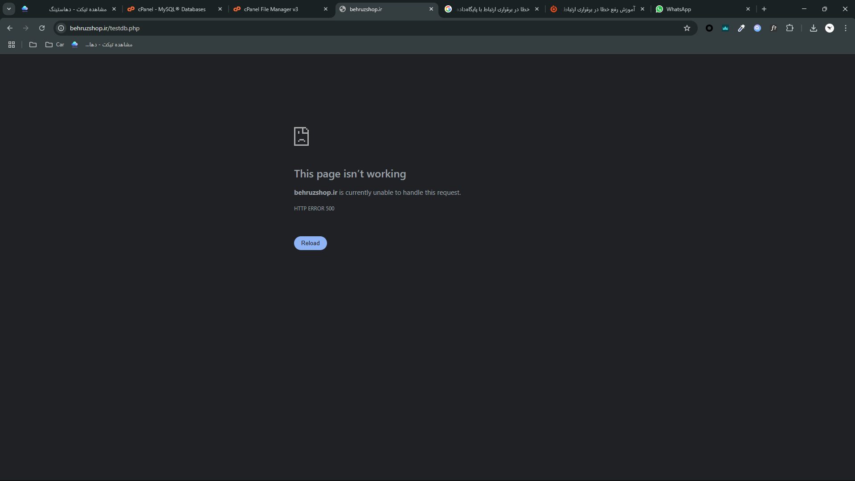Screen dimensions: 855x481
Task: Switch to cPanel - MySQL Databases tab
Action: tap(172, 9)
